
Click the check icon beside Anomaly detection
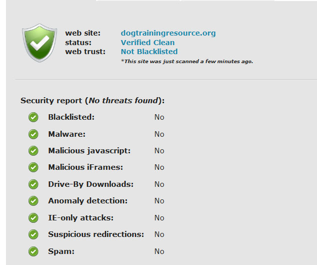(x=34, y=201)
